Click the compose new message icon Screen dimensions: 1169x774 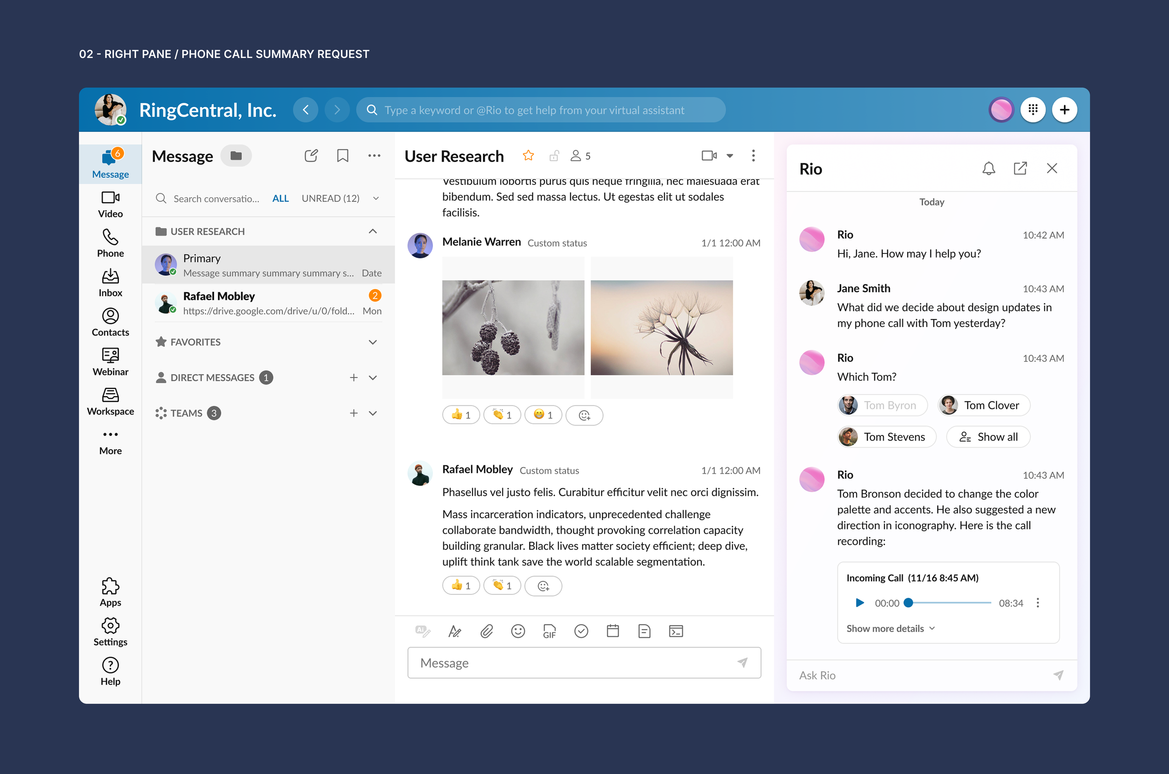pyautogui.click(x=311, y=156)
